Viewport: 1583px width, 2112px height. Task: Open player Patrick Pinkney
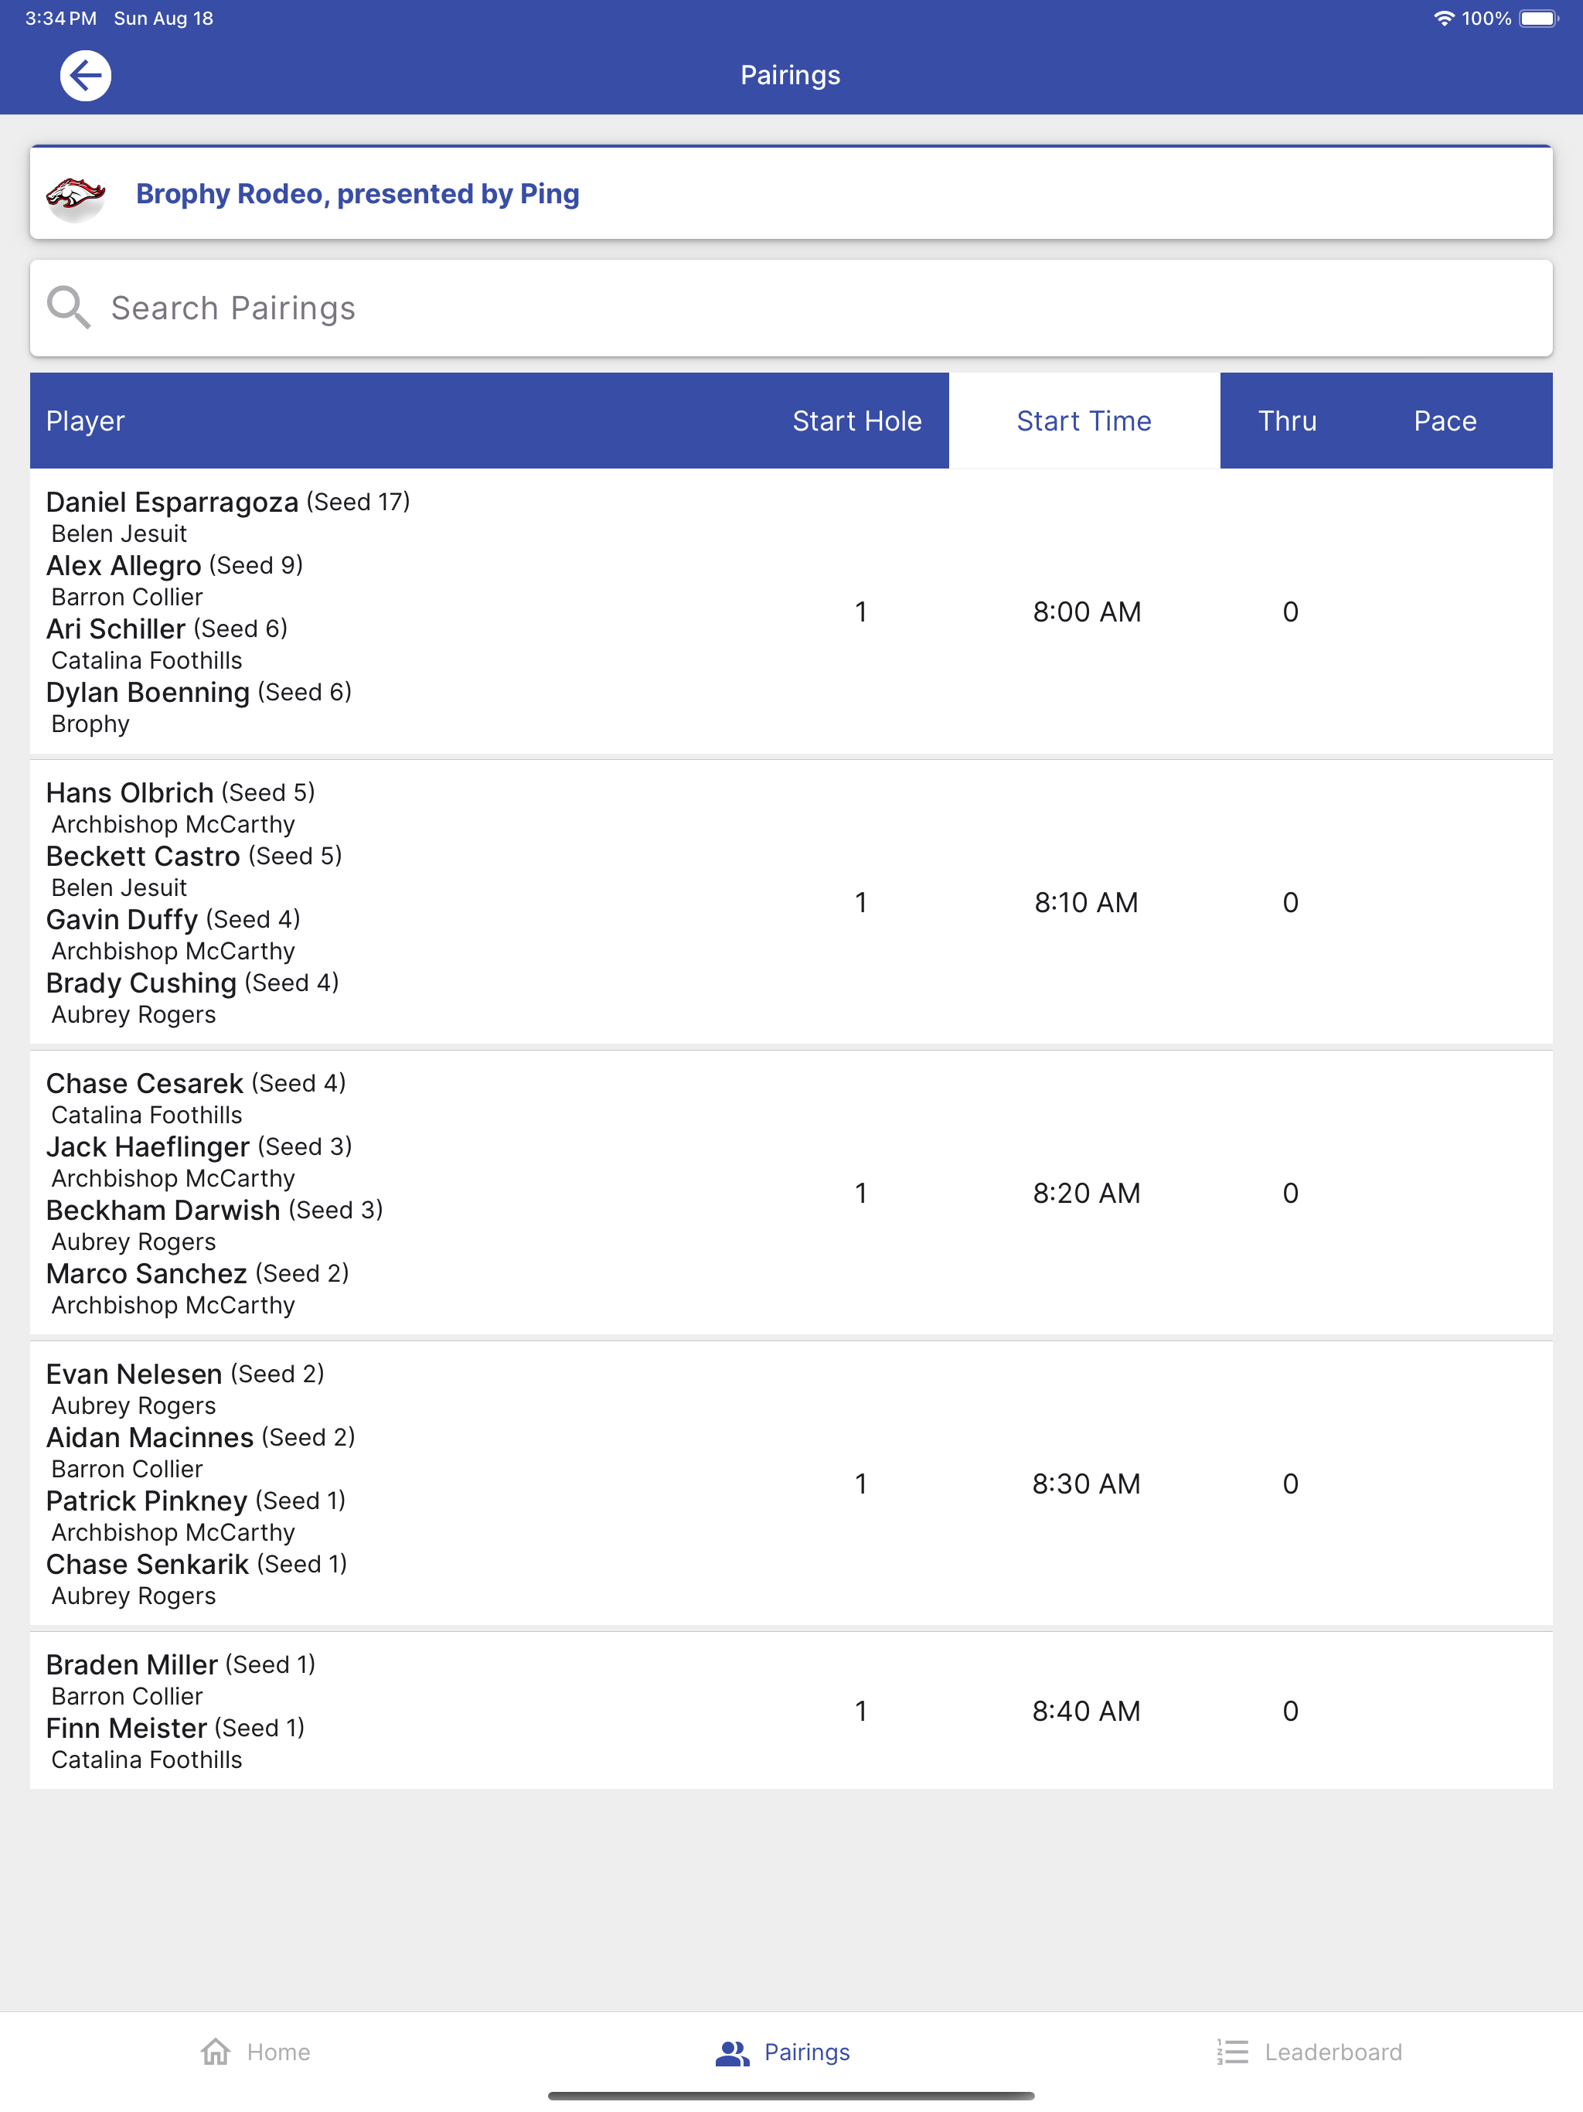[146, 1500]
